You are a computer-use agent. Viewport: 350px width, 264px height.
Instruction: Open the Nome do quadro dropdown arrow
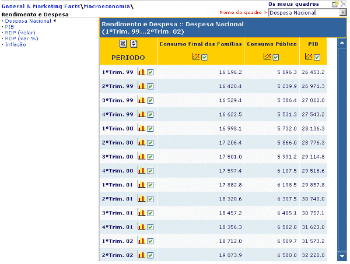point(342,12)
